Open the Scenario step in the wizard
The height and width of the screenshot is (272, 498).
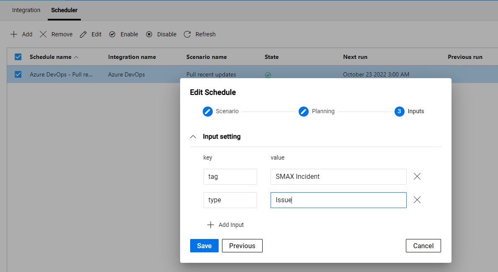click(208, 111)
